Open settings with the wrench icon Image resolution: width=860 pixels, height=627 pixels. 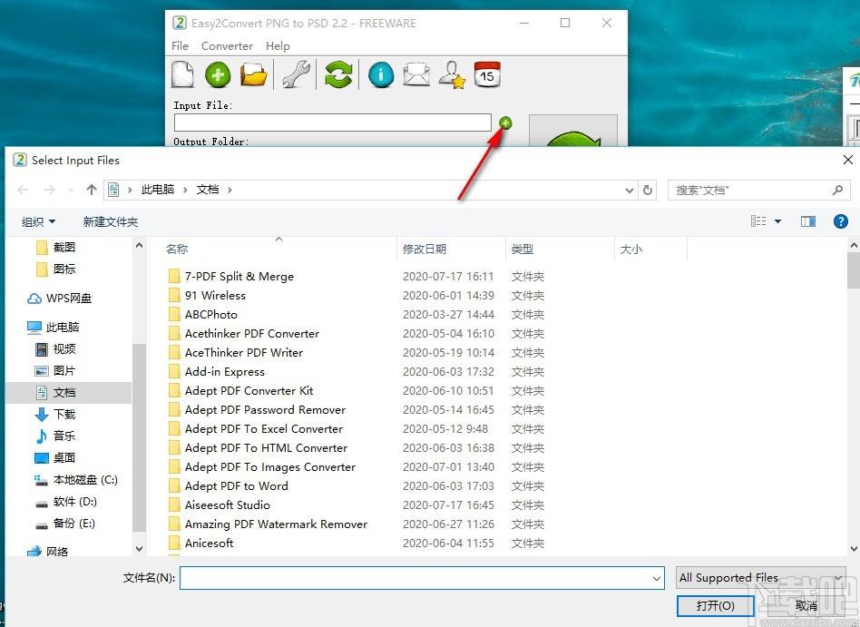[x=296, y=74]
